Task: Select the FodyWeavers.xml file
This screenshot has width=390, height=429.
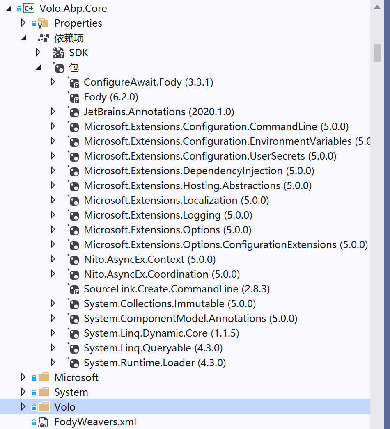Action: [95, 422]
